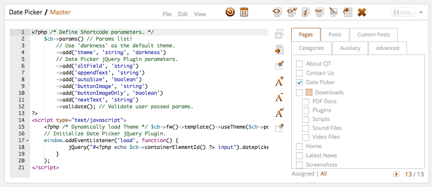
Task: Click the circular revisions history icon
Action: (x=230, y=12)
